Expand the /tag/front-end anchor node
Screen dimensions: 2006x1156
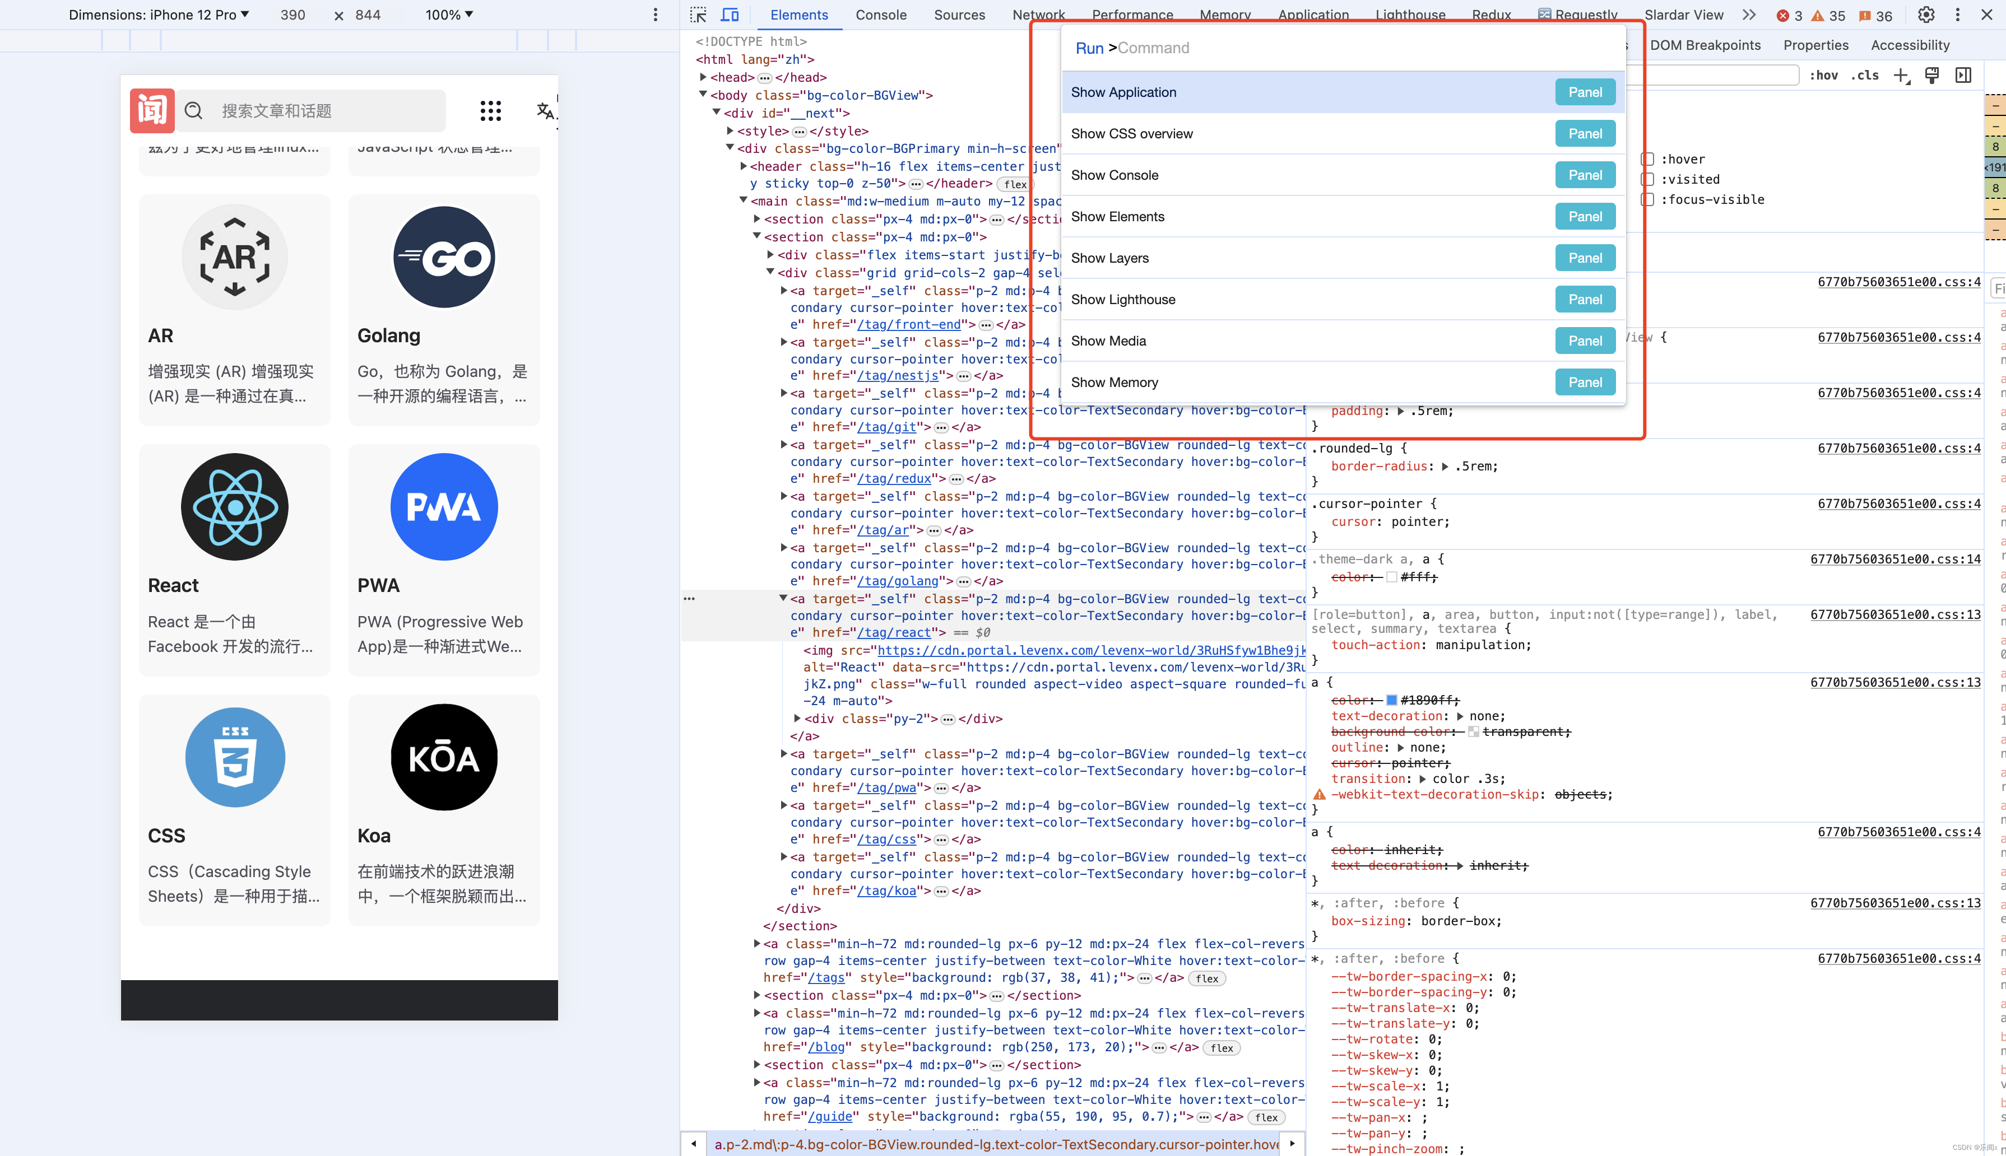tap(784, 291)
